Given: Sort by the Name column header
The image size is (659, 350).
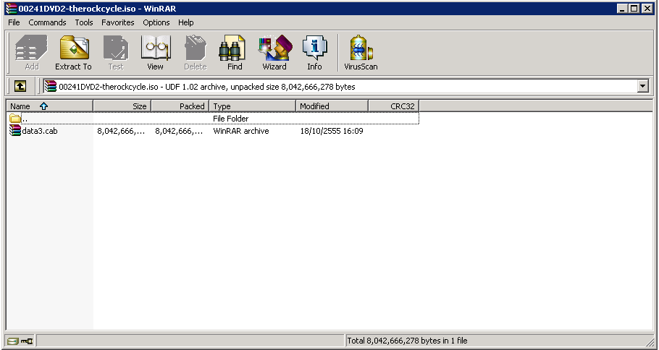Looking at the screenshot, I should click(x=49, y=106).
